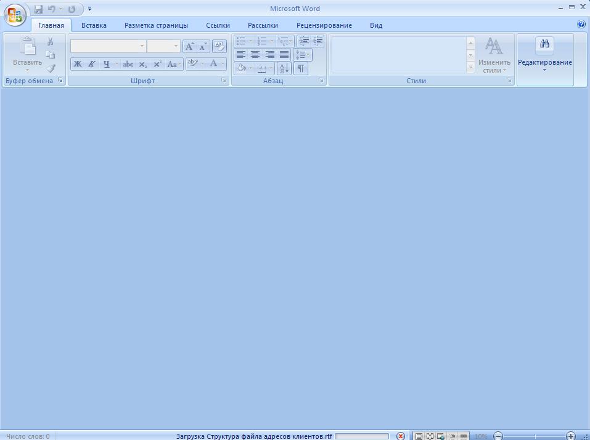Switch to the Ссылки tab

point(218,25)
